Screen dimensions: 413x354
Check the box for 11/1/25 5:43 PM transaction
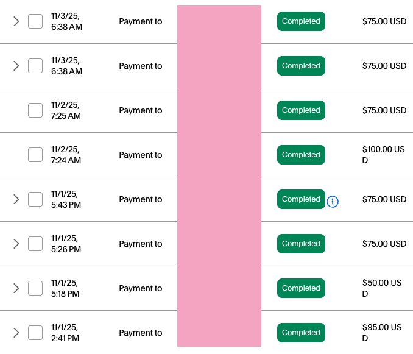click(x=35, y=199)
